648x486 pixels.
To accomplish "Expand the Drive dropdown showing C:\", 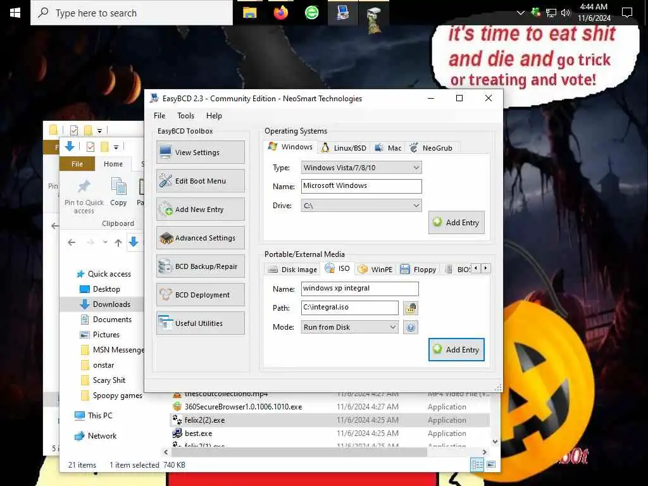I will click(x=361, y=206).
